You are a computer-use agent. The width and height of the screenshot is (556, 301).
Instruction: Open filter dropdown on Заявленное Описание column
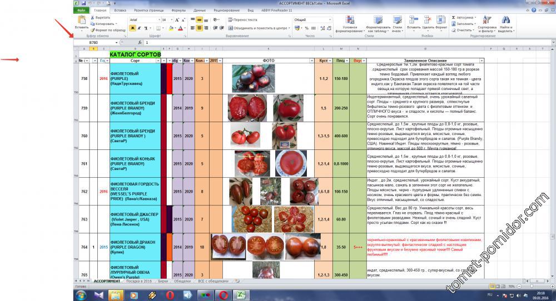point(481,61)
